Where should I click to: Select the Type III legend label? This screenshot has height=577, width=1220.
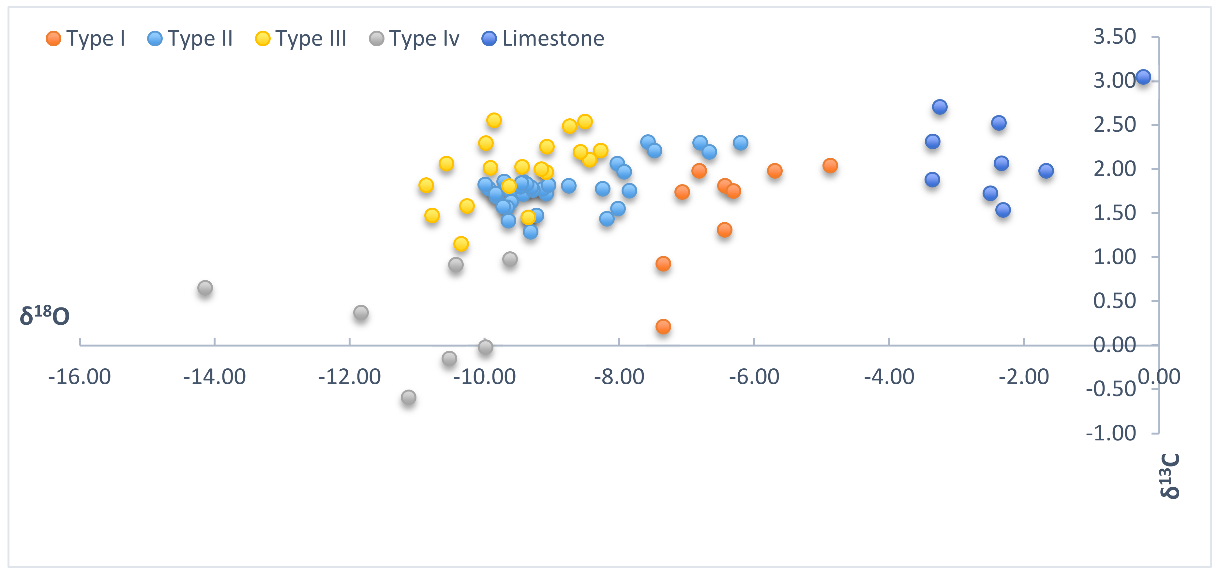coord(311,38)
